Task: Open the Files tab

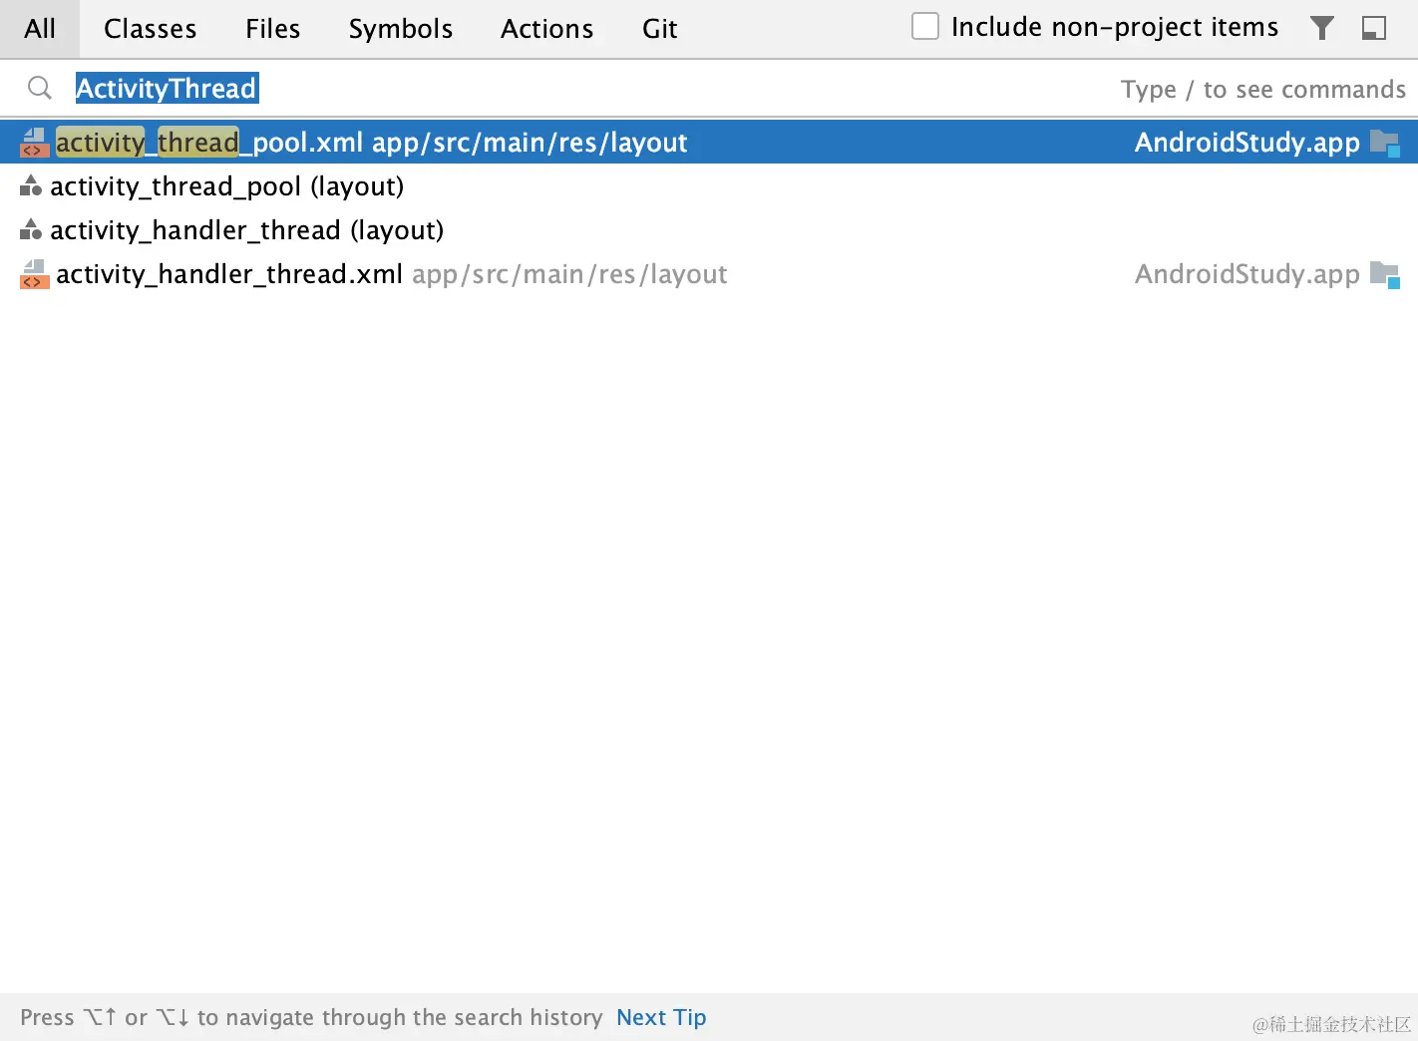Action: pos(273,29)
